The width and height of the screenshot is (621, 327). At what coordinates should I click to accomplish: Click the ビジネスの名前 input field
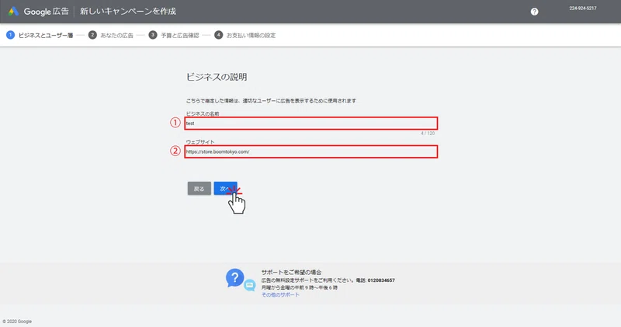pos(311,123)
